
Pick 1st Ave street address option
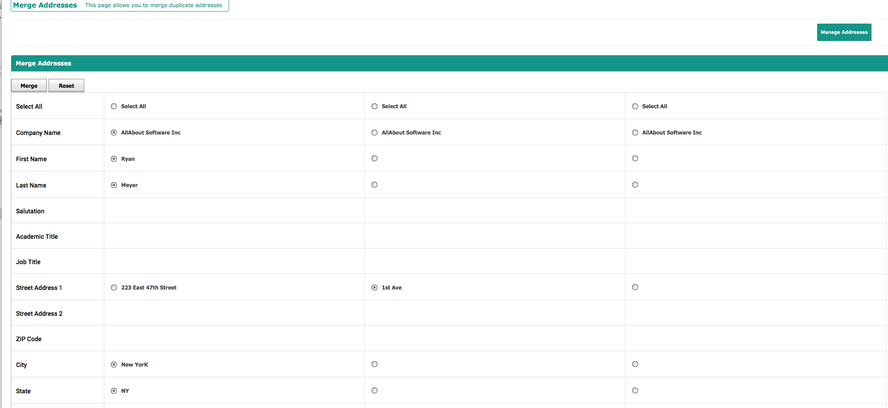[375, 288]
